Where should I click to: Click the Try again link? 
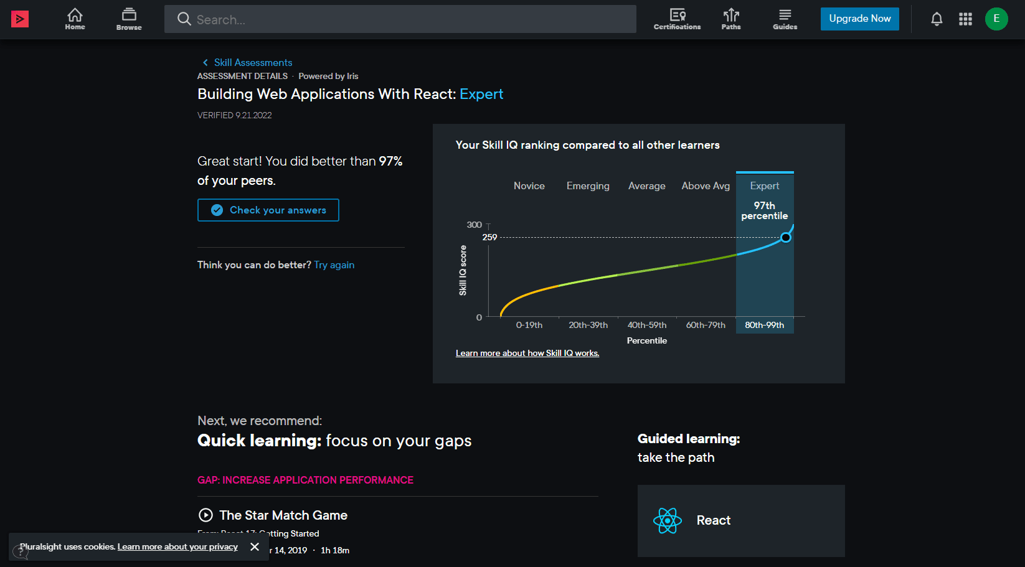tap(334, 265)
